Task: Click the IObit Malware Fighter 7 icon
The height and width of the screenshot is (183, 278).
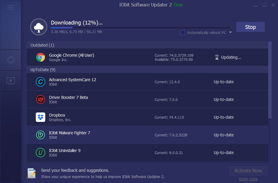Action: click(x=41, y=135)
